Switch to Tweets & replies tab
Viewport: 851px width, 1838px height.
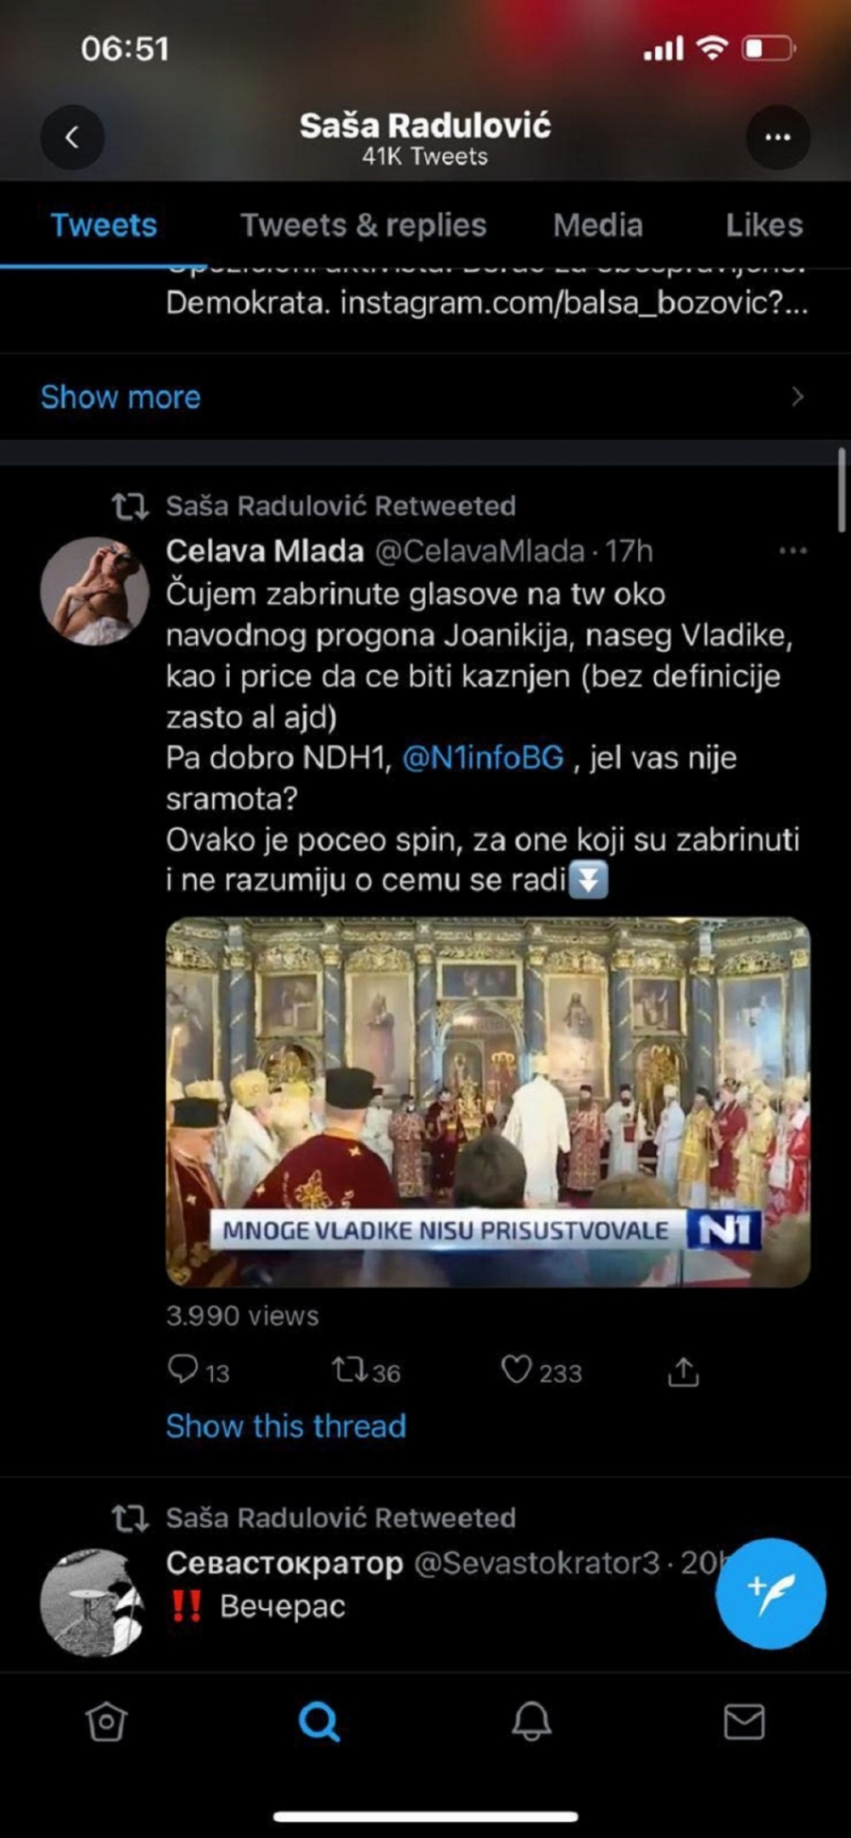coord(363,225)
